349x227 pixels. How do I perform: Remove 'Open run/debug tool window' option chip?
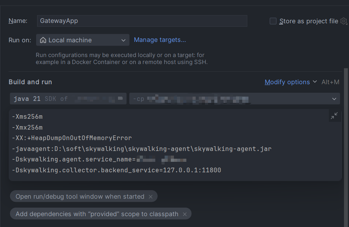151,197
